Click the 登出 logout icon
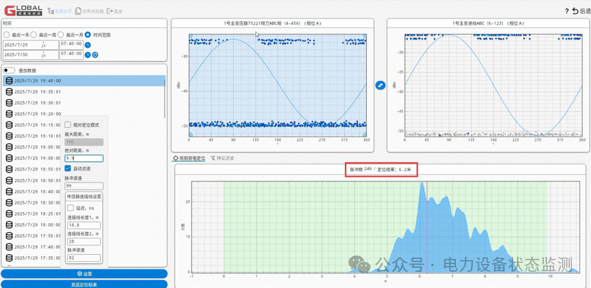 tap(109, 11)
